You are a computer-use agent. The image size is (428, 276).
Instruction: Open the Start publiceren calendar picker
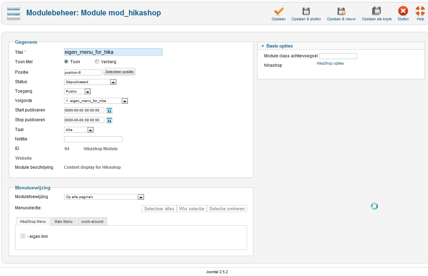pyautogui.click(x=109, y=110)
